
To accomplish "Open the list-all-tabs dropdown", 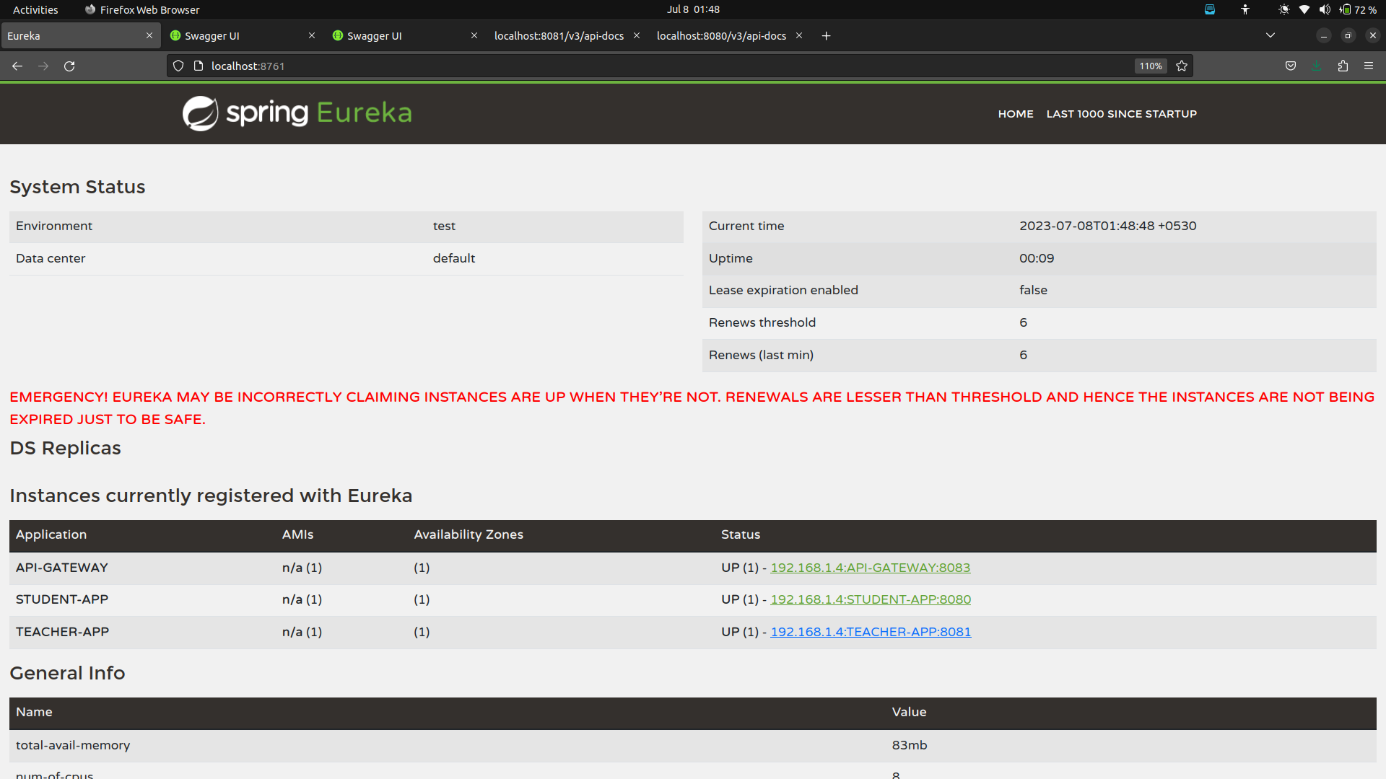I will (1270, 35).
